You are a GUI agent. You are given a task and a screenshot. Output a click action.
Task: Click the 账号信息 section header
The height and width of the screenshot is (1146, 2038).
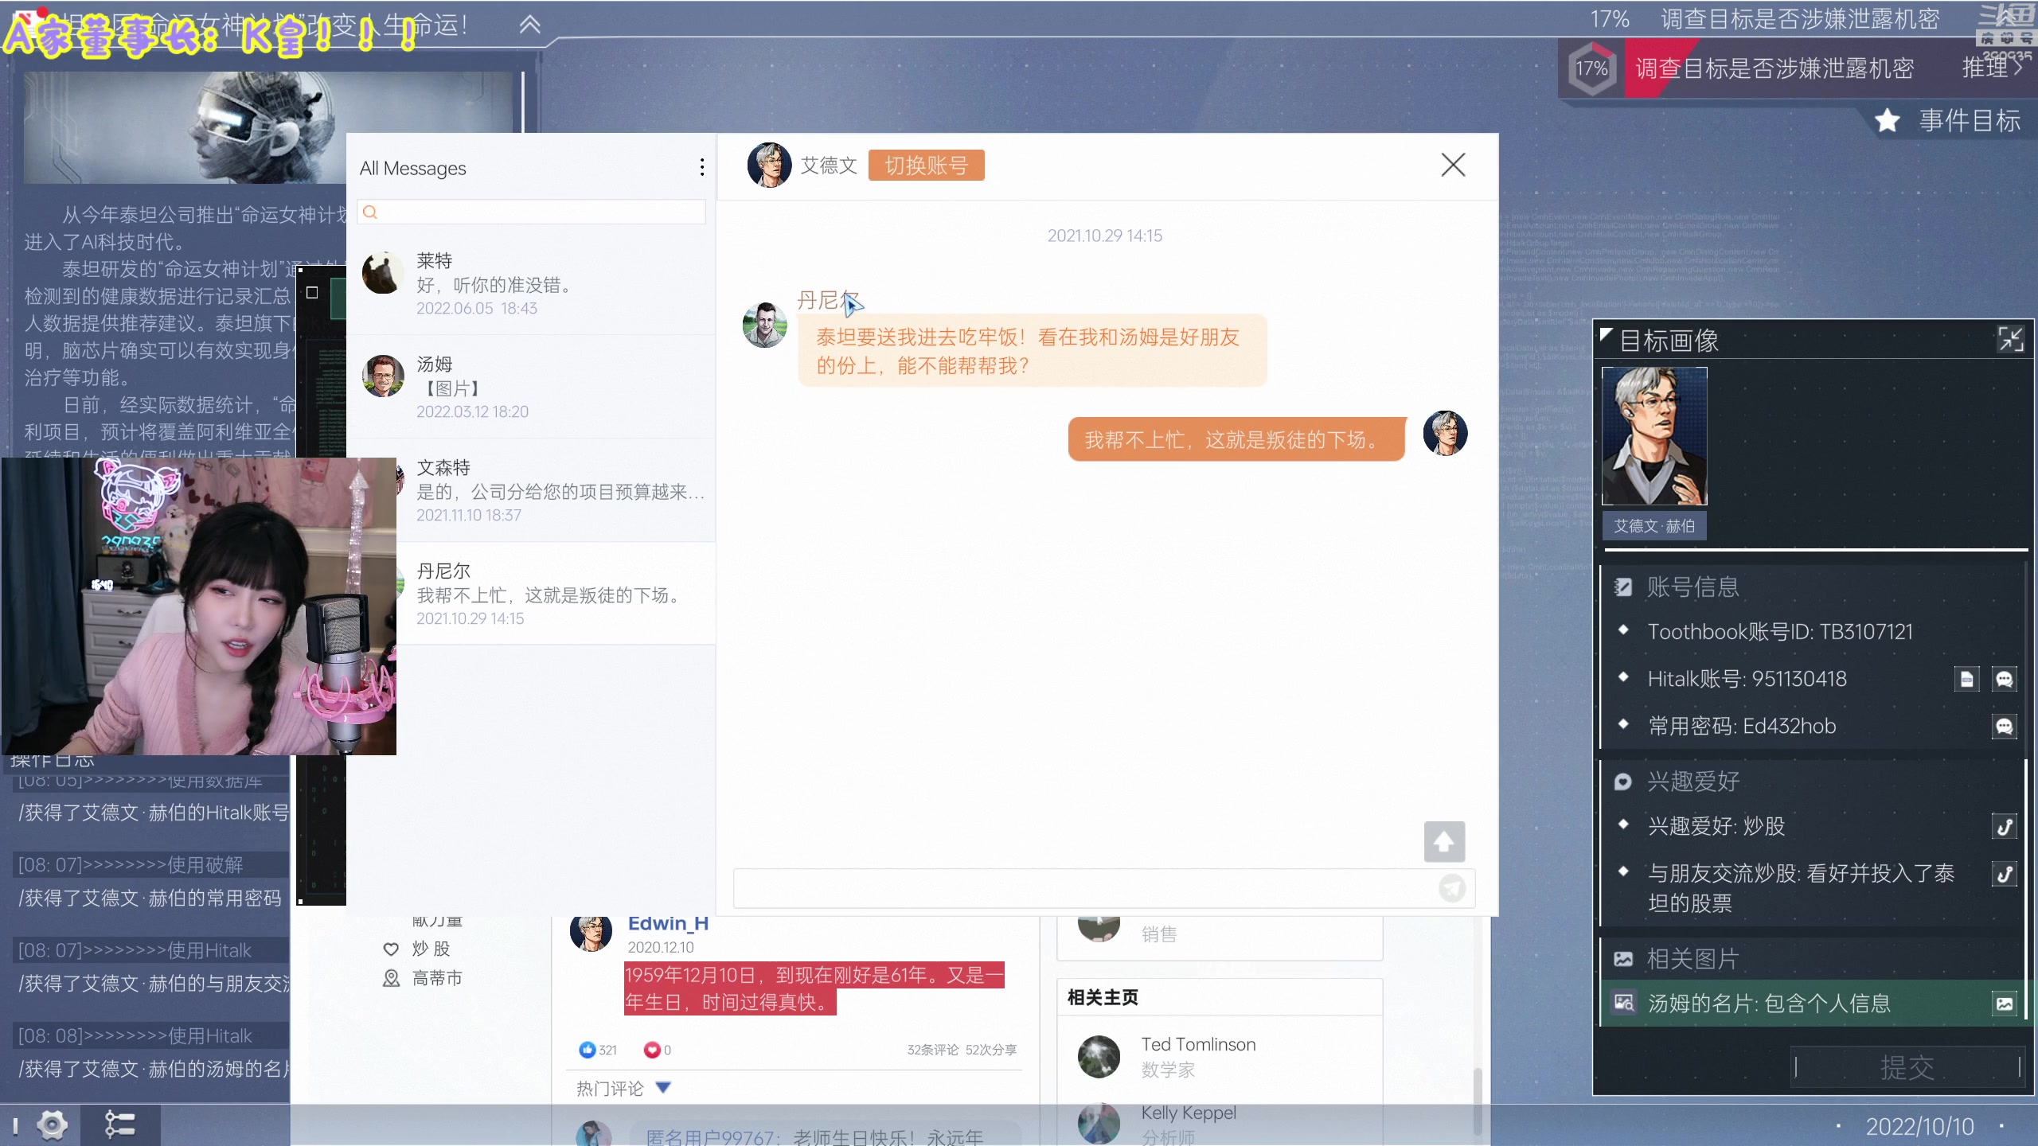pos(1692,587)
